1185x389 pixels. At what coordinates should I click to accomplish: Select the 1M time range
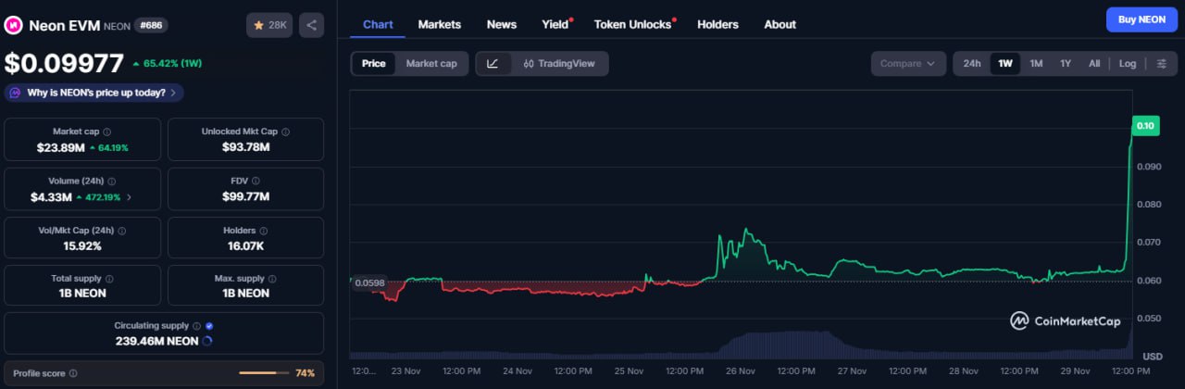(1036, 63)
